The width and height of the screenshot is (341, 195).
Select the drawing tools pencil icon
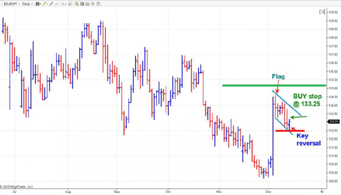click(45, 4)
